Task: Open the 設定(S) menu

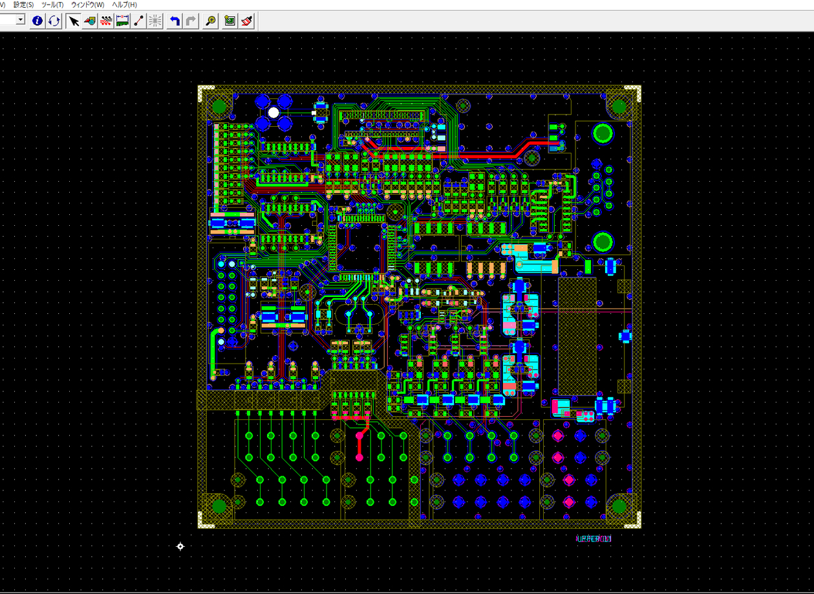Action: click(x=23, y=5)
